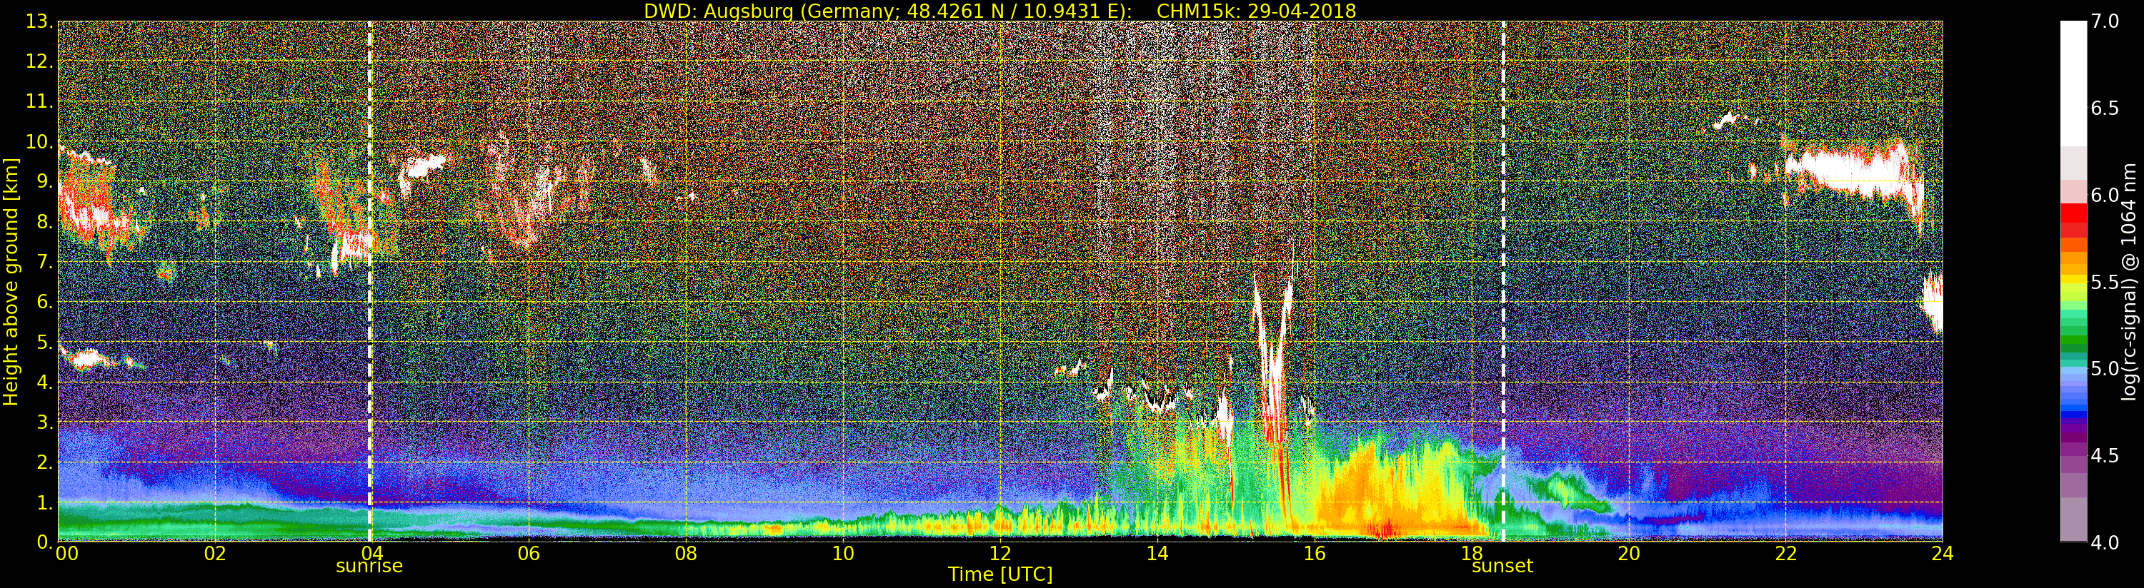Click the "Height above ground [km]" axis label
Screen dimensions: 2144x588
[11, 282]
